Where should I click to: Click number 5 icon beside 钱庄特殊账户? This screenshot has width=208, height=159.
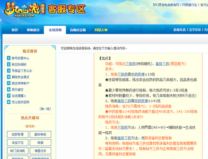coord(9,83)
